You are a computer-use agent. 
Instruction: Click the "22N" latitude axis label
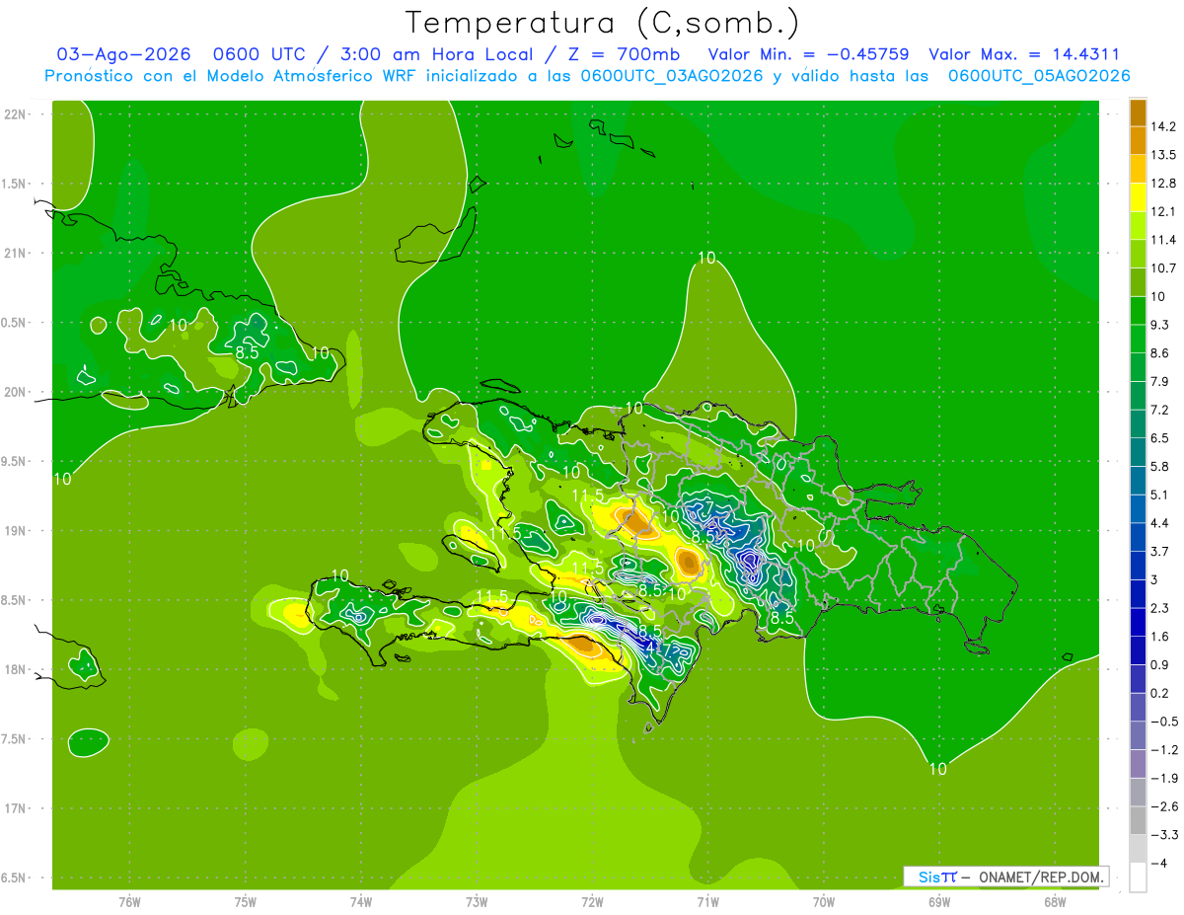[17, 114]
